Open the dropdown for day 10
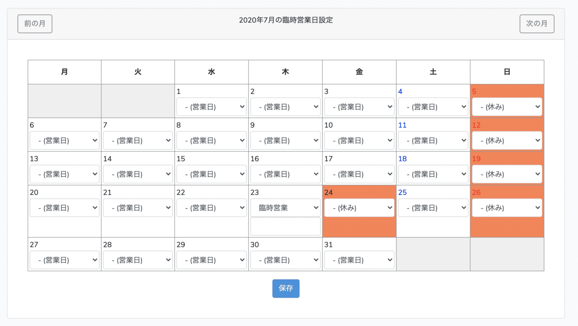578x326 pixels. click(x=359, y=140)
